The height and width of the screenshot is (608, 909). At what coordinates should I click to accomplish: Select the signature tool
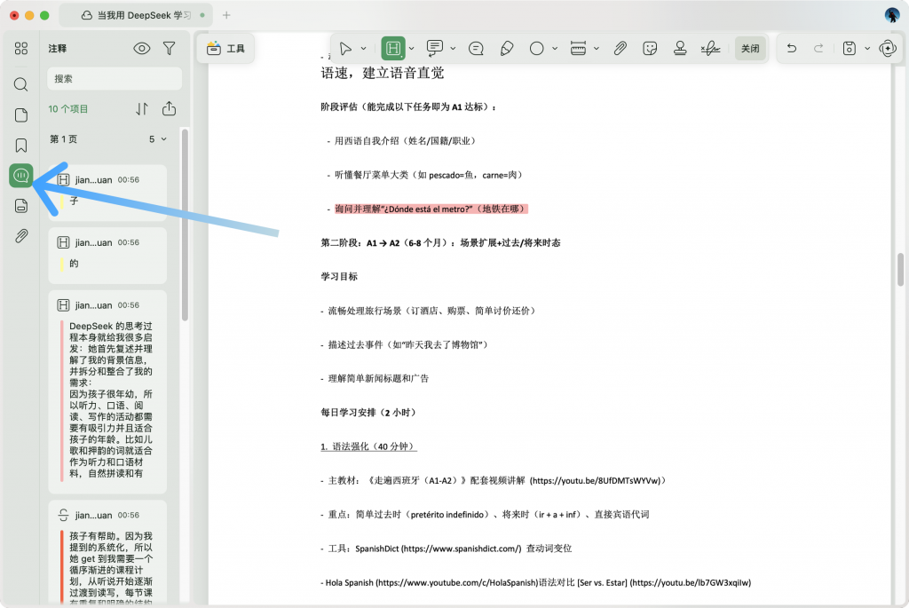tap(710, 48)
